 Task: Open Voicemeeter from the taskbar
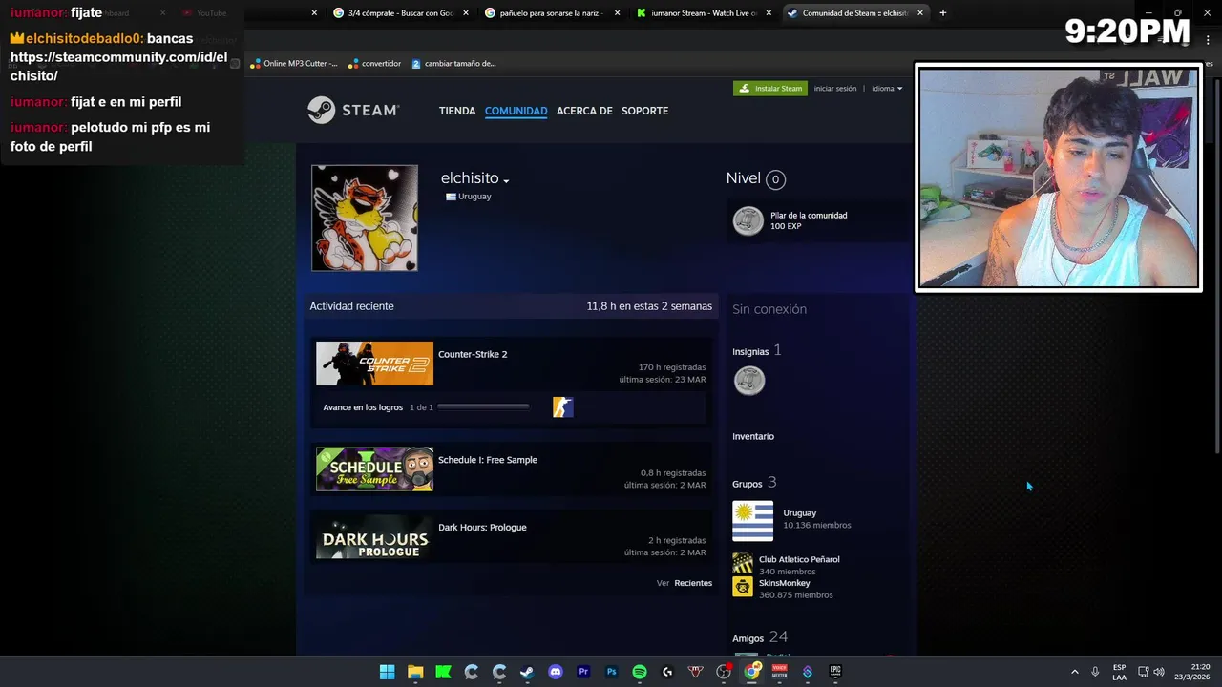[780, 672]
